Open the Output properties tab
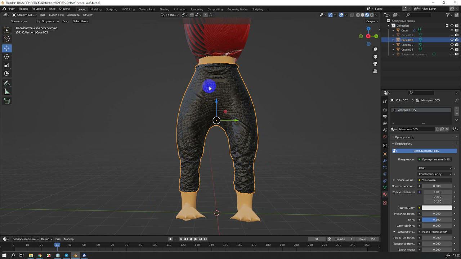461x259 pixels. pyautogui.click(x=385, y=117)
